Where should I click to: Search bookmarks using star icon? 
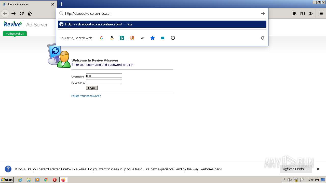pos(153,38)
